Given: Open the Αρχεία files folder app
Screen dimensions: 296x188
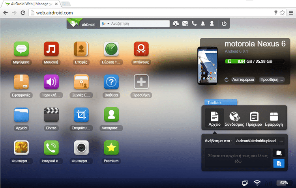Looking at the screenshot, I should point(21,115).
